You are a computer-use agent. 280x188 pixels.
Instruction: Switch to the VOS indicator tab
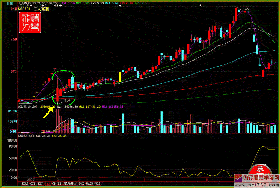tap(98, 184)
